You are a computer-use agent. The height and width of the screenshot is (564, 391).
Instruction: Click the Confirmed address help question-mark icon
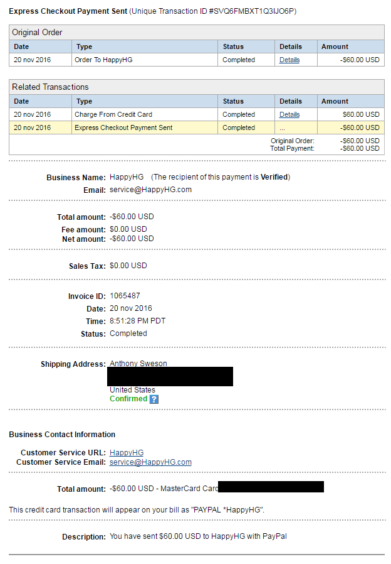[x=154, y=399]
